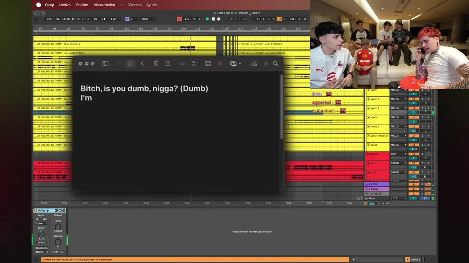Open the Stereo channel mode dropdown

click(41, 223)
